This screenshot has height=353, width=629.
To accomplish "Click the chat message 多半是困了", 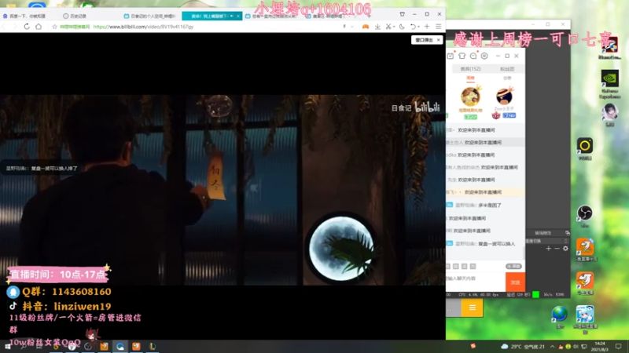I will pyautogui.click(x=489, y=206).
